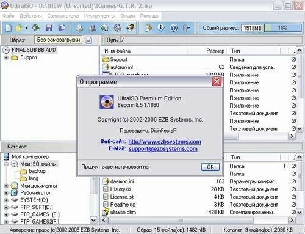Click the catalog tree scroll-down arrow
The height and width of the screenshot is (234, 305).
[93, 220]
